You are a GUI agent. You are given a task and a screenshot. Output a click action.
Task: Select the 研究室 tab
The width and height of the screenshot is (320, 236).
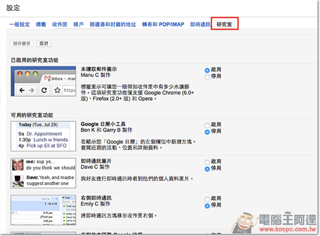click(224, 25)
